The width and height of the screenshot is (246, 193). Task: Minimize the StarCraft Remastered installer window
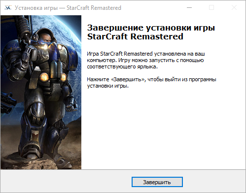point(189,7)
